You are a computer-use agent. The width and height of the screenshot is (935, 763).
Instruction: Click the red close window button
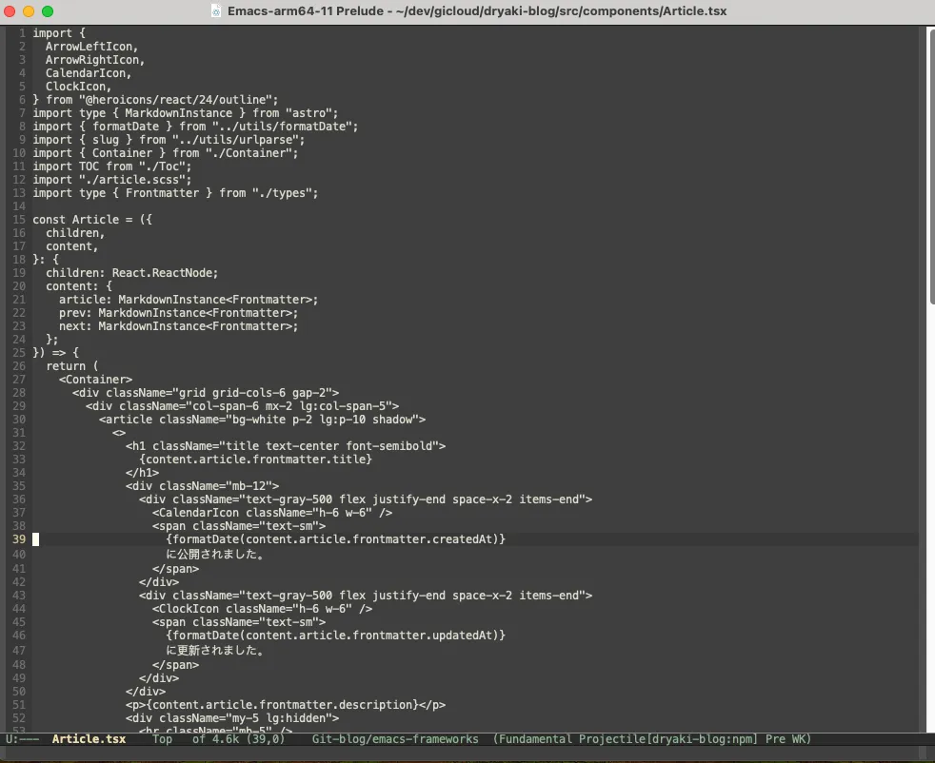[10, 11]
